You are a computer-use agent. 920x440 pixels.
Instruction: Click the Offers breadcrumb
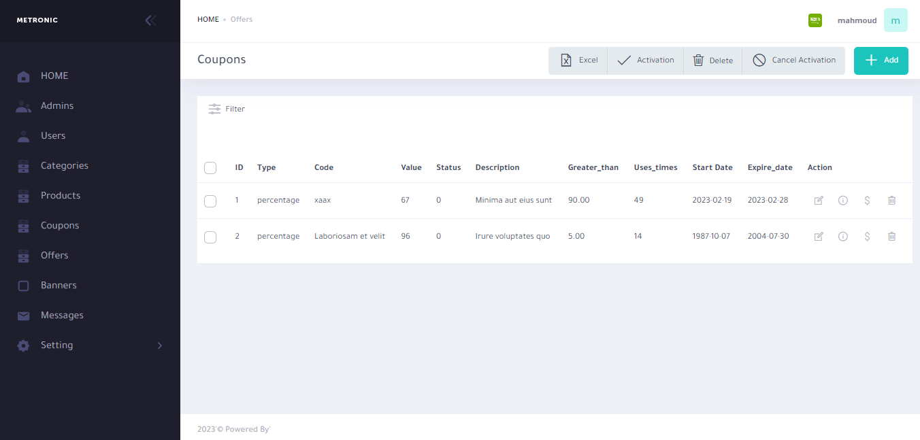[242, 20]
